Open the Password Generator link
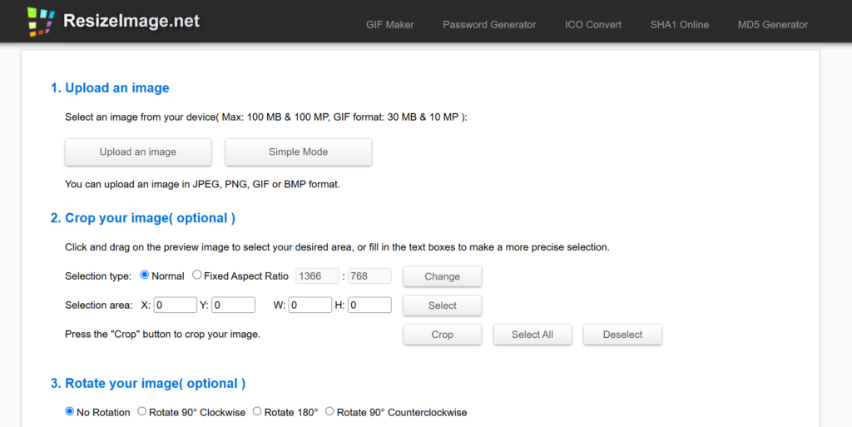The width and height of the screenshot is (852, 427). [489, 24]
